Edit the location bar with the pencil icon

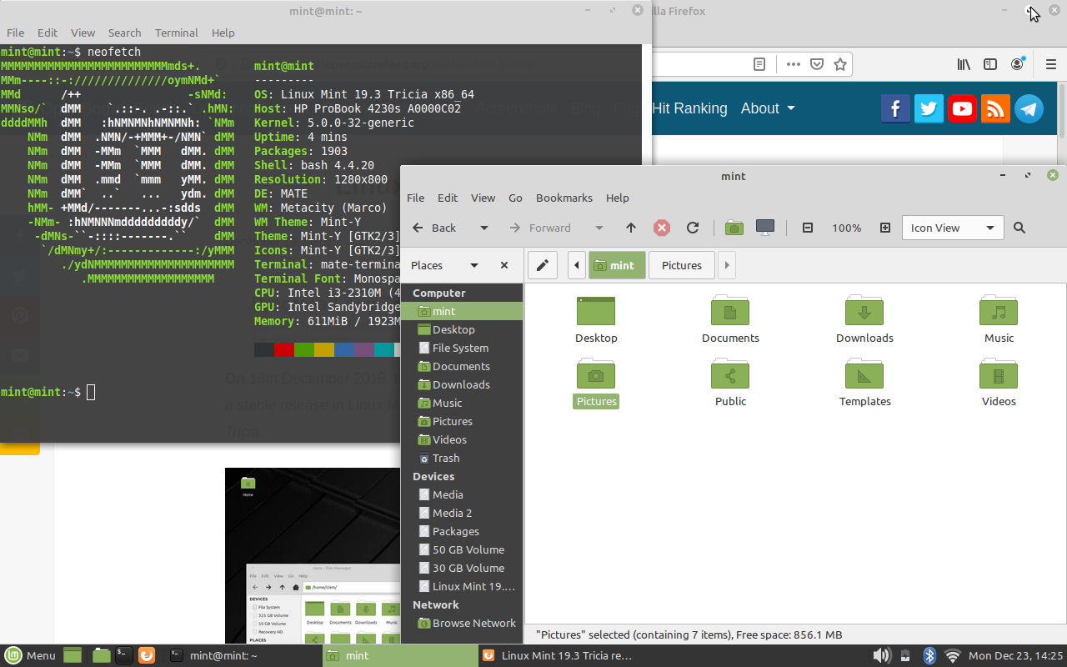tap(543, 265)
